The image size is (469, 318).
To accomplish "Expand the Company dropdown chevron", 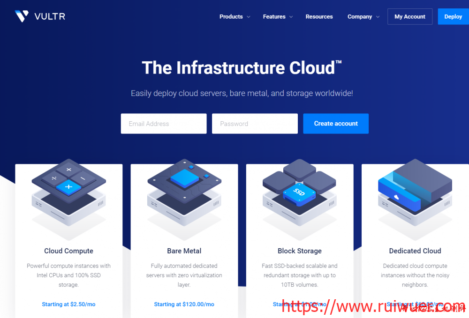I will (378, 17).
